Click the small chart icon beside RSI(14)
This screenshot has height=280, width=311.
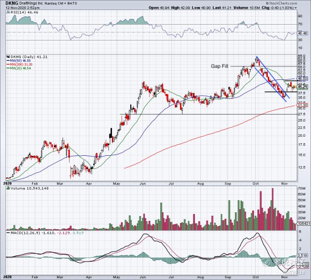(8, 12)
